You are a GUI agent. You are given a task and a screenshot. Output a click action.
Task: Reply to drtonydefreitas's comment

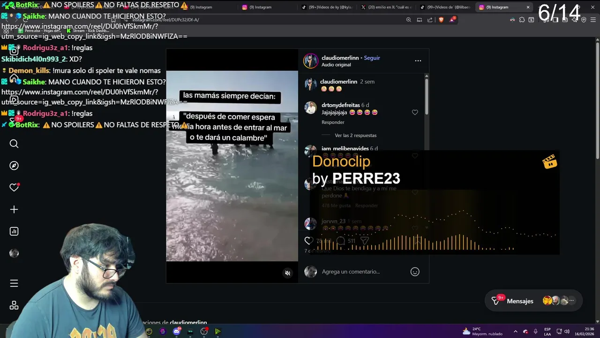coord(333,122)
